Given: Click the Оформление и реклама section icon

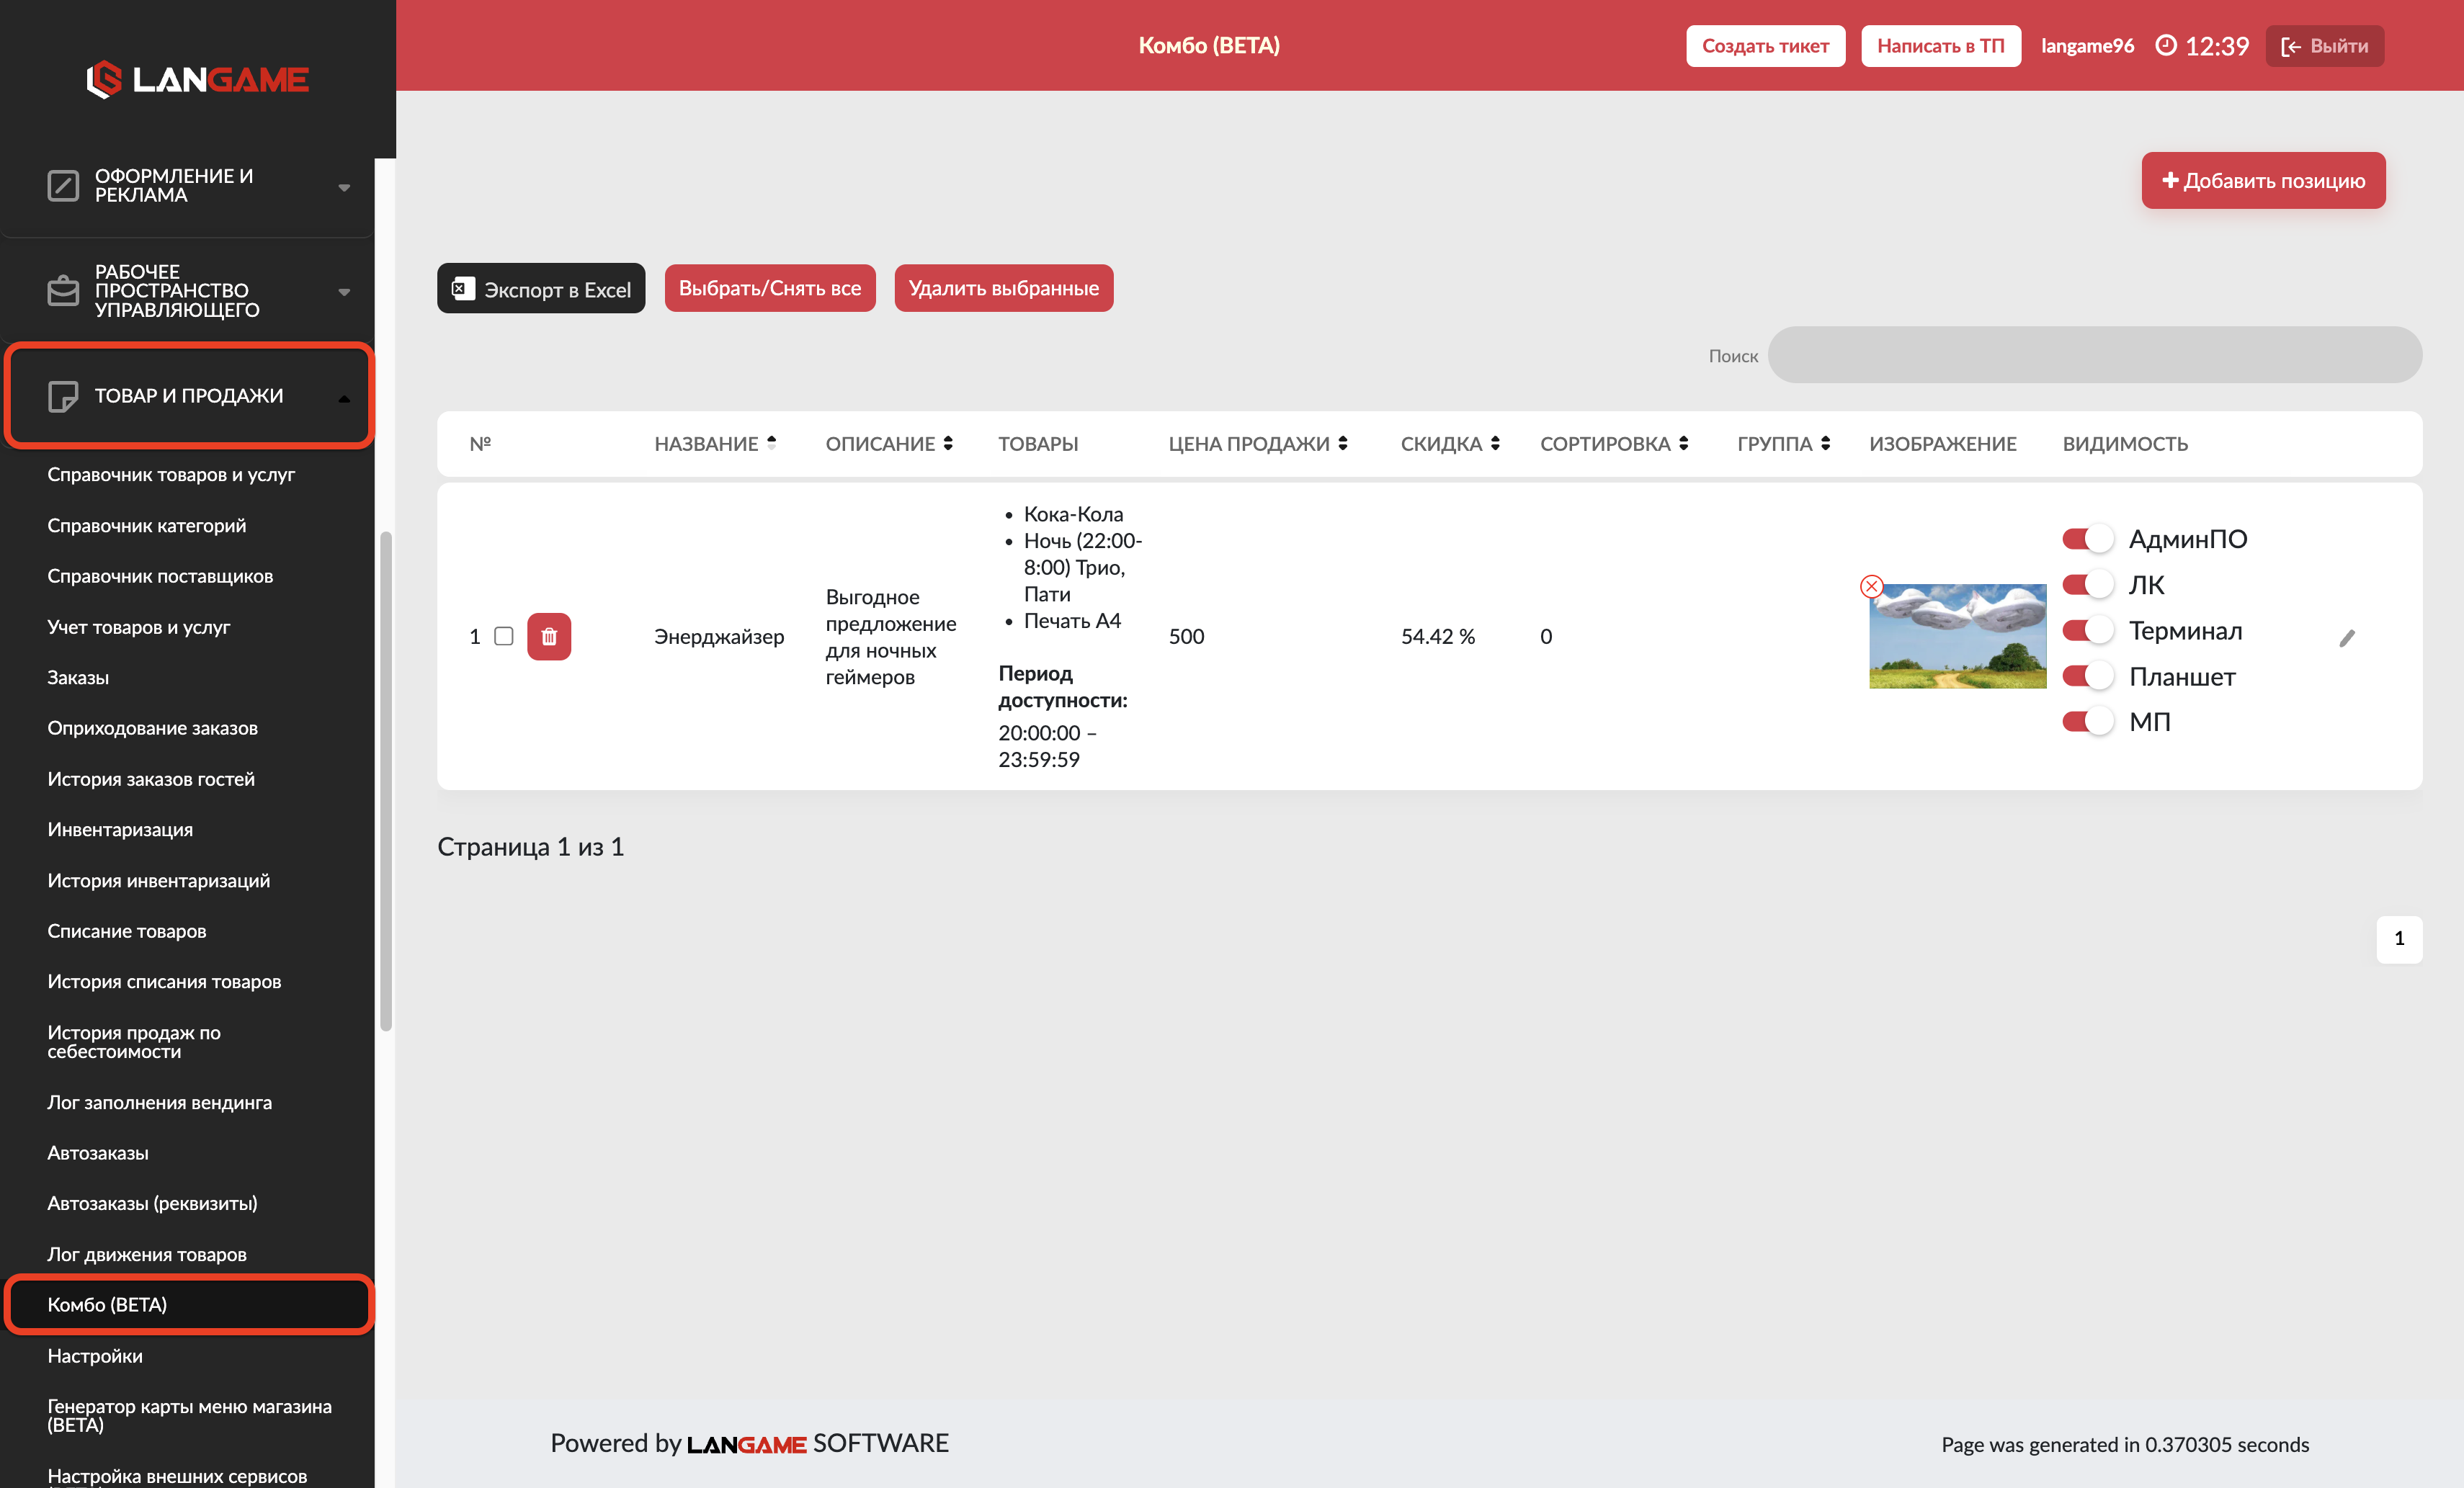Looking at the screenshot, I should point(63,185).
